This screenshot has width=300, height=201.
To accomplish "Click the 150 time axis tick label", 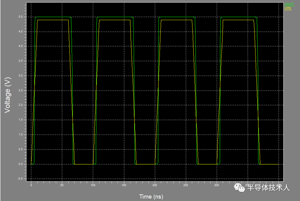I will [124, 185].
